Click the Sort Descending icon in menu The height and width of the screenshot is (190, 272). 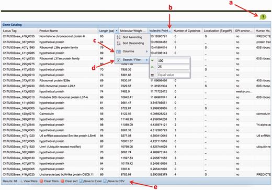[119, 43]
